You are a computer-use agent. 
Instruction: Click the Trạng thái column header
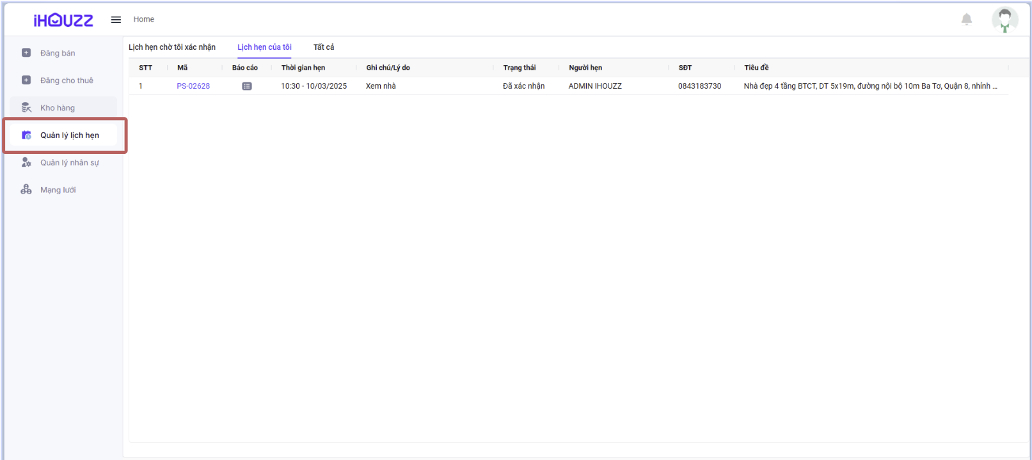520,68
